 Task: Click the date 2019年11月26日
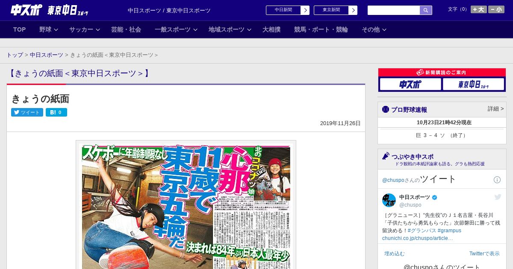340,123
